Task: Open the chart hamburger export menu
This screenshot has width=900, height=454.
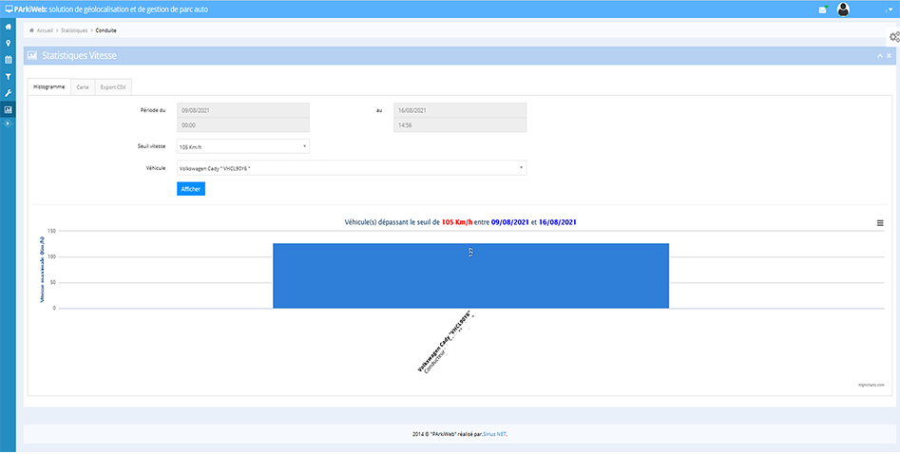Action: pos(880,222)
